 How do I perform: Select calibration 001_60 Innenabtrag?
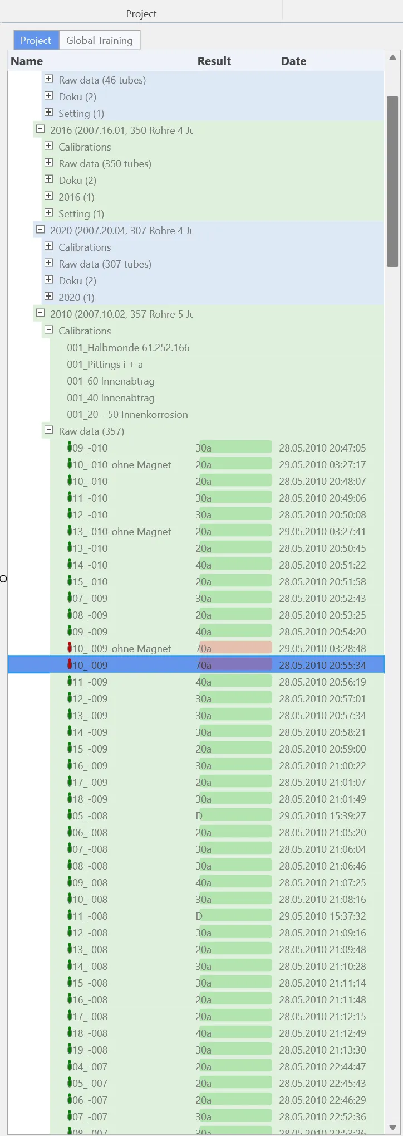(x=111, y=381)
